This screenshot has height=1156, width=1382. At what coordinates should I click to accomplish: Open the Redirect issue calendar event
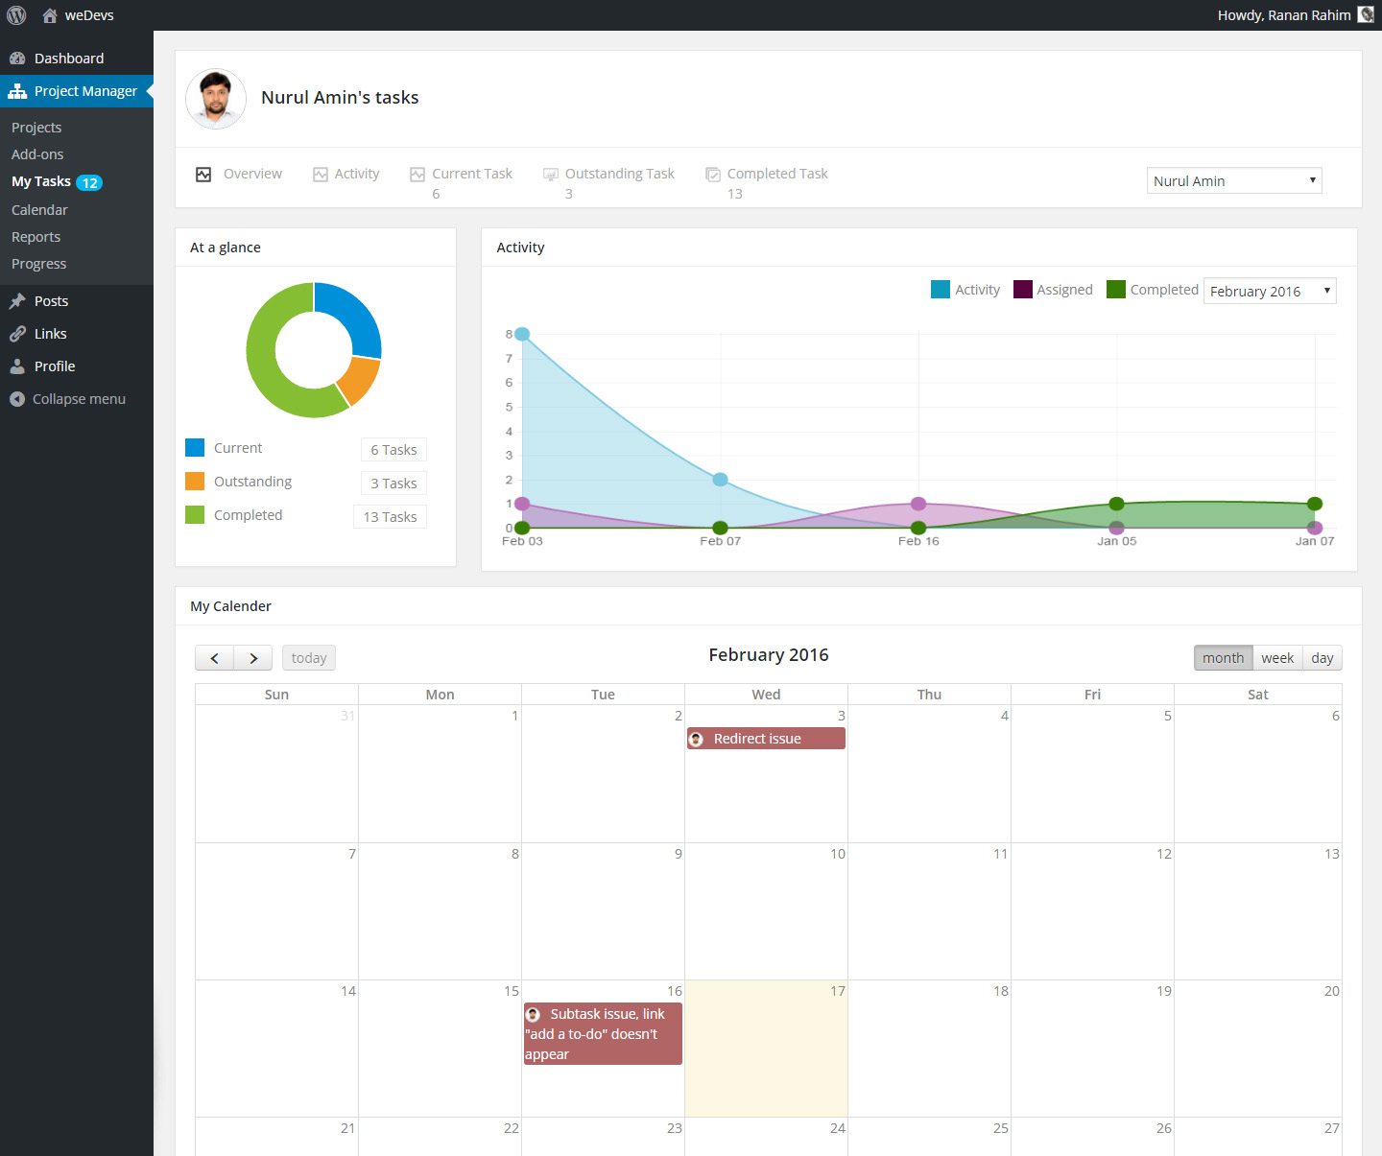(x=766, y=739)
